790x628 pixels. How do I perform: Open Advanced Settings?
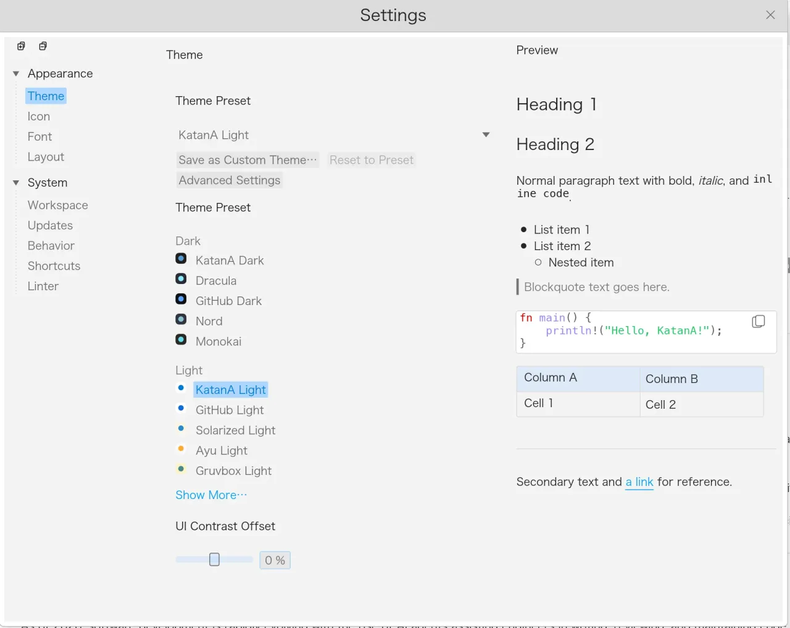[x=229, y=180]
